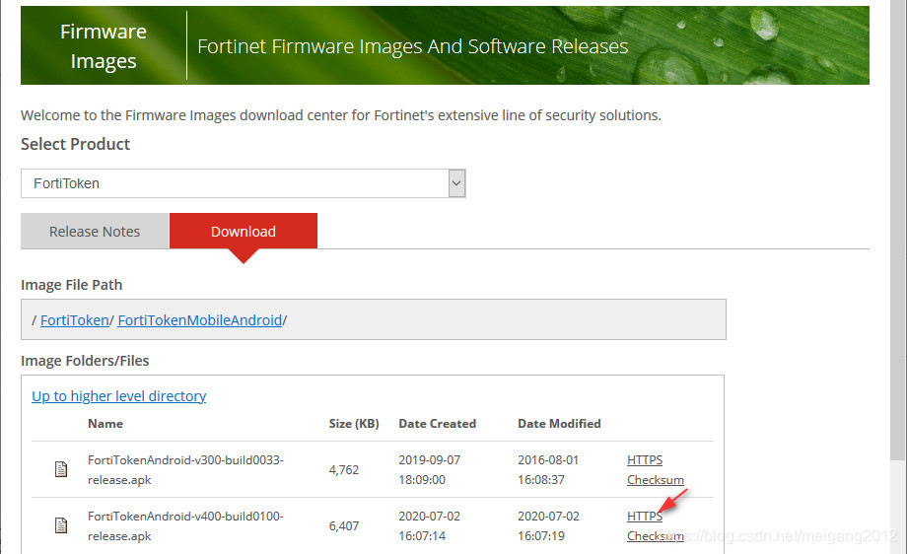Open Checksum link for v300-build0033 apk
Screen dimensions: 907x554
click(656, 480)
